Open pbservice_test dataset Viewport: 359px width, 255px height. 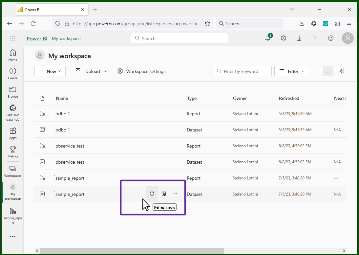click(x=70, y=162)
